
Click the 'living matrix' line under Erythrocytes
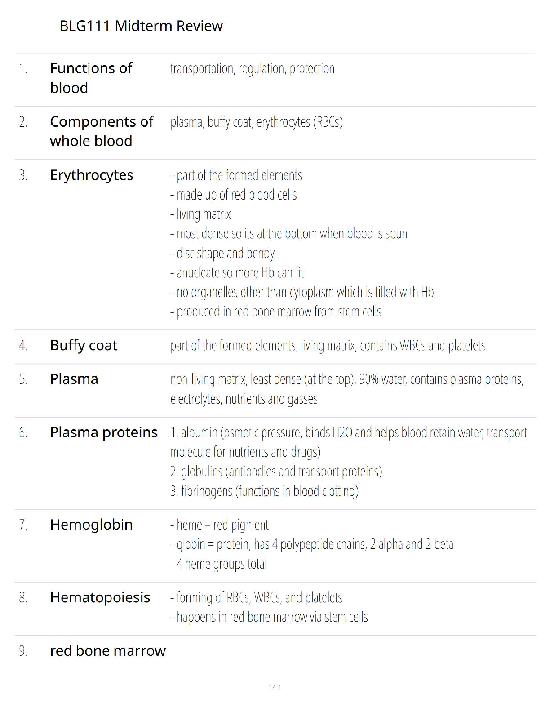(200, 214)
